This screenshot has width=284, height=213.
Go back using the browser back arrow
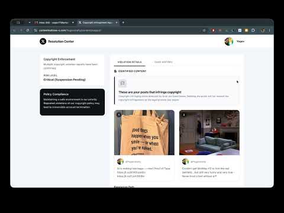(x=14, y=30)
